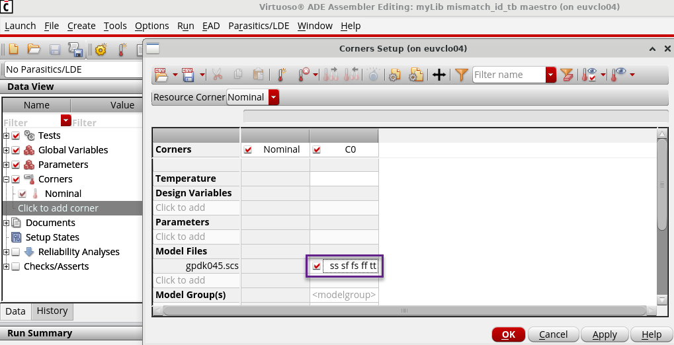This screenshot has height=345, width=674.
Task: Click the Import corners from CSV folder icon
Action: 161,75
